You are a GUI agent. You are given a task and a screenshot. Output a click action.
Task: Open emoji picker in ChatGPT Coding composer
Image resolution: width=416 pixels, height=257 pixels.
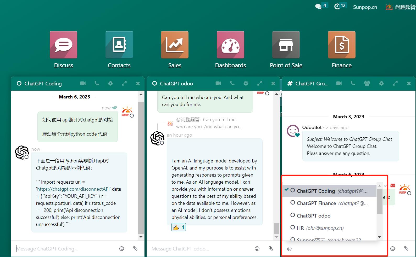(x=121, y=249)
